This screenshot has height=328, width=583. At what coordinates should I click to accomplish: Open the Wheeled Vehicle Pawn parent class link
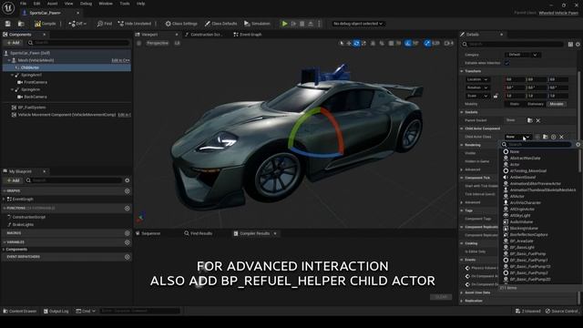coord(558,13)
